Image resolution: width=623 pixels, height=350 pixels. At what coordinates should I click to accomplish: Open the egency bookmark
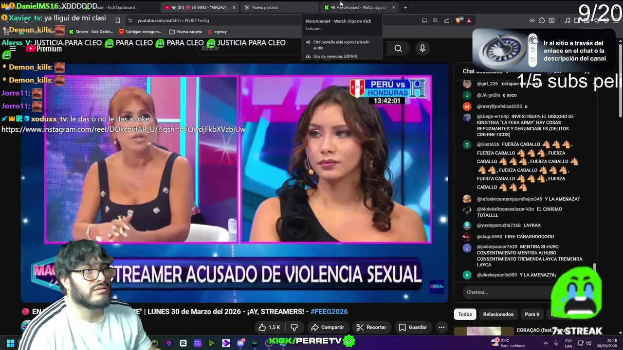217,32
